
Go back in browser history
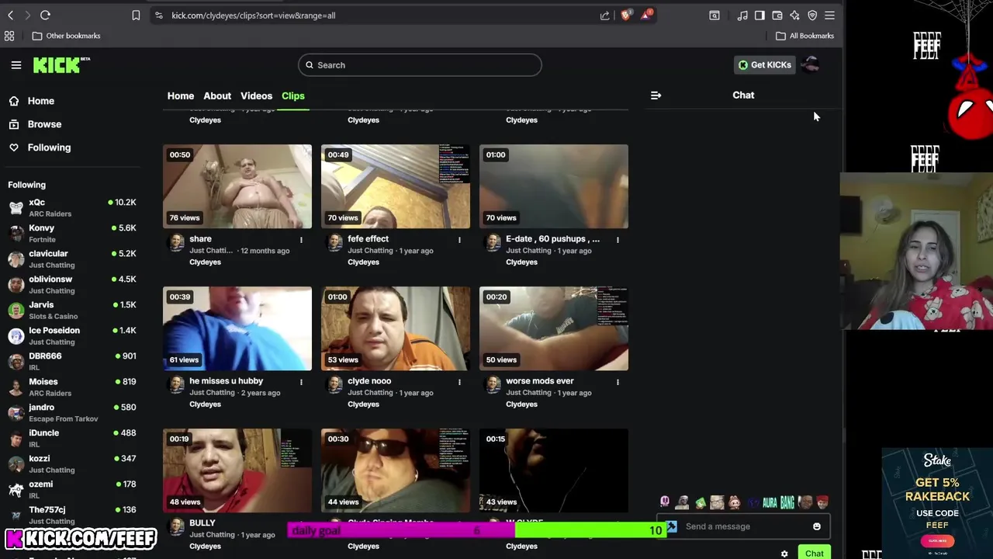(x=10, y=15)
